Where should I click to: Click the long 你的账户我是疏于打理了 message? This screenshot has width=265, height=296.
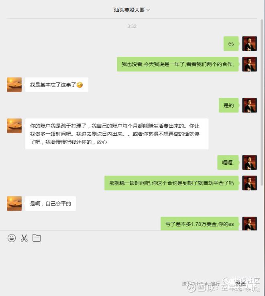[x=117, y=134]
